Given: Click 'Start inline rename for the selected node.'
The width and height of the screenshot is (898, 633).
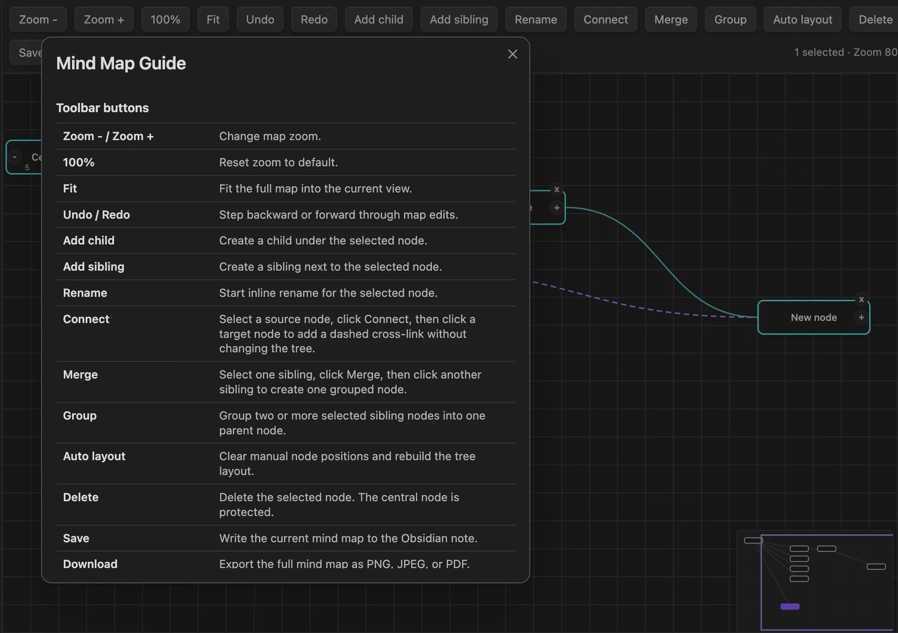Looking at the screenshot, I should click(x=328, y=293).
